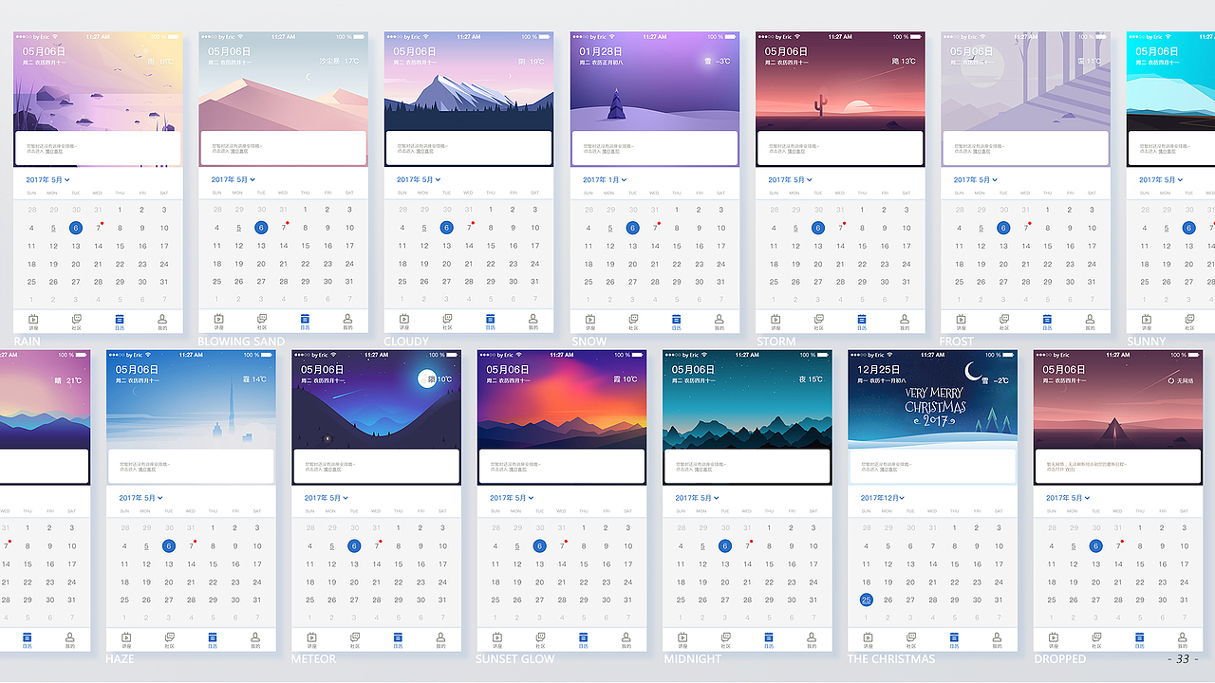The width and height of the screenshot is (1215, 683).
Task: Tap the profile icon in SNOW screen
Action: (720, 320)
